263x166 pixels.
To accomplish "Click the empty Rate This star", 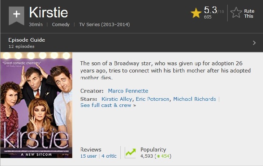I will [236, 12].
